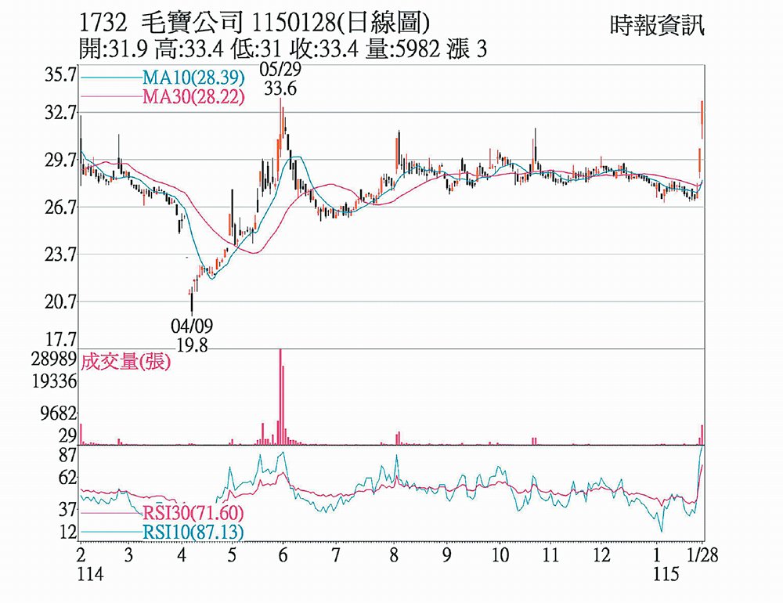This screenshot has height=603, width=783.
Task: Click the MA30(28.22) legend label
Action: click(x=193, y=97)
